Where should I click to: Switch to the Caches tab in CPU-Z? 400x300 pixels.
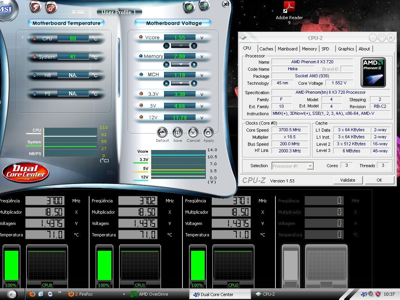pyautogui.click(x=266, y=49)
